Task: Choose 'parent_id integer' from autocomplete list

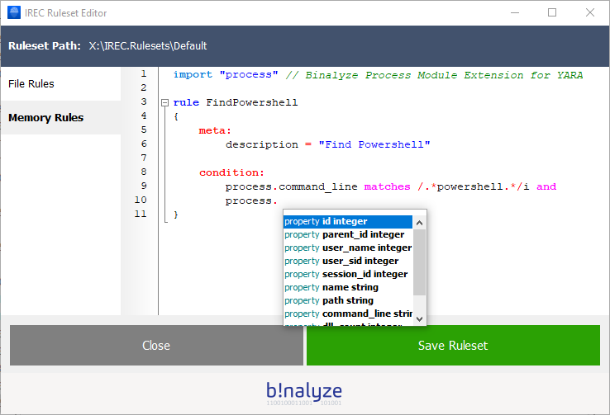Action: tap(347, 234)
